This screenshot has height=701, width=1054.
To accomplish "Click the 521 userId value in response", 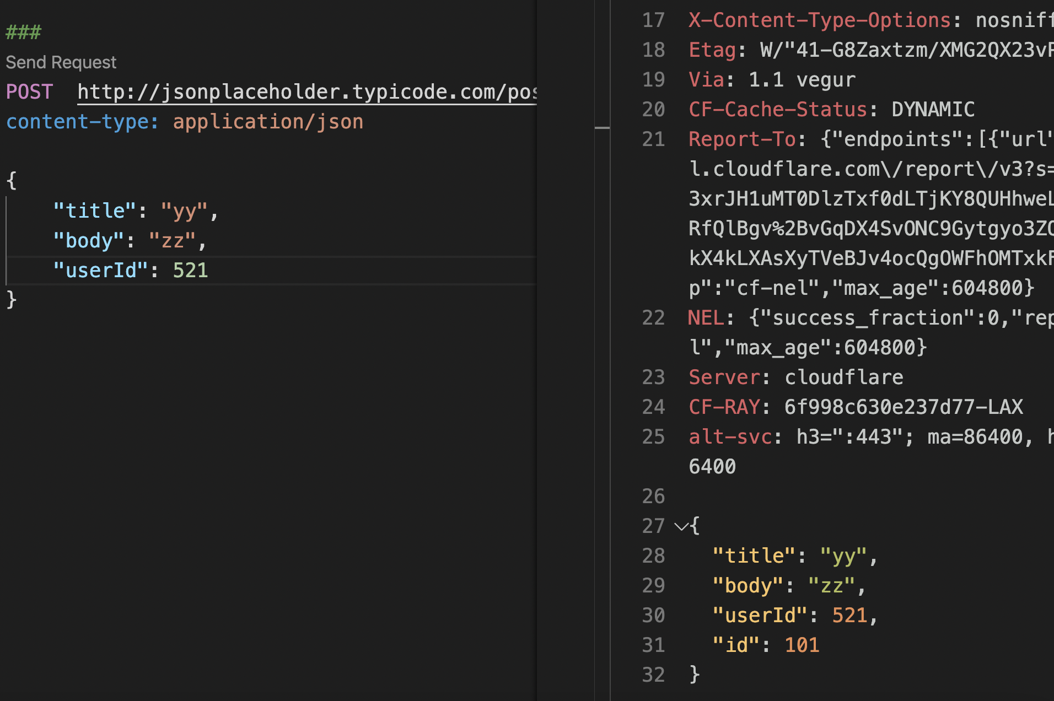I will (850, 616).
